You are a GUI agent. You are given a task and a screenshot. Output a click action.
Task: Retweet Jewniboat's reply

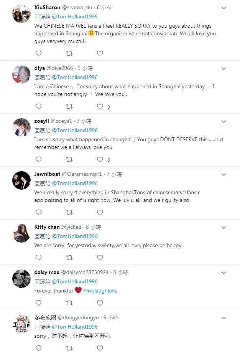(69, 212)
